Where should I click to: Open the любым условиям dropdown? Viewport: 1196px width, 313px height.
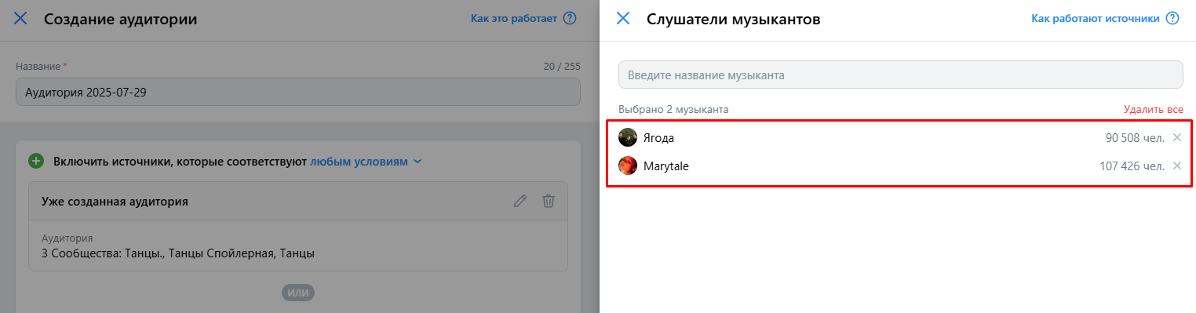366,162
